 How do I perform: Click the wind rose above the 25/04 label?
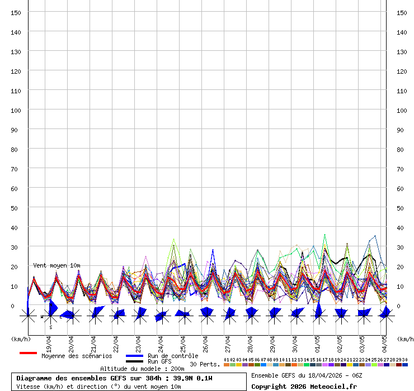coord(184,316)
